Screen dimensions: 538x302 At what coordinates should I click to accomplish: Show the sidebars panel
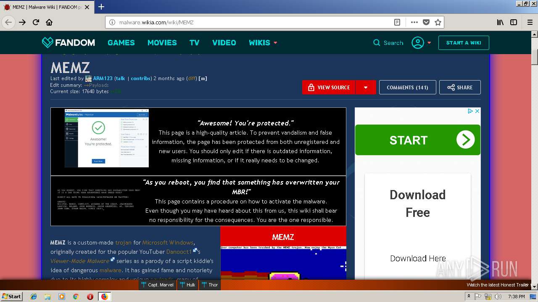click(x=514, y=22)
